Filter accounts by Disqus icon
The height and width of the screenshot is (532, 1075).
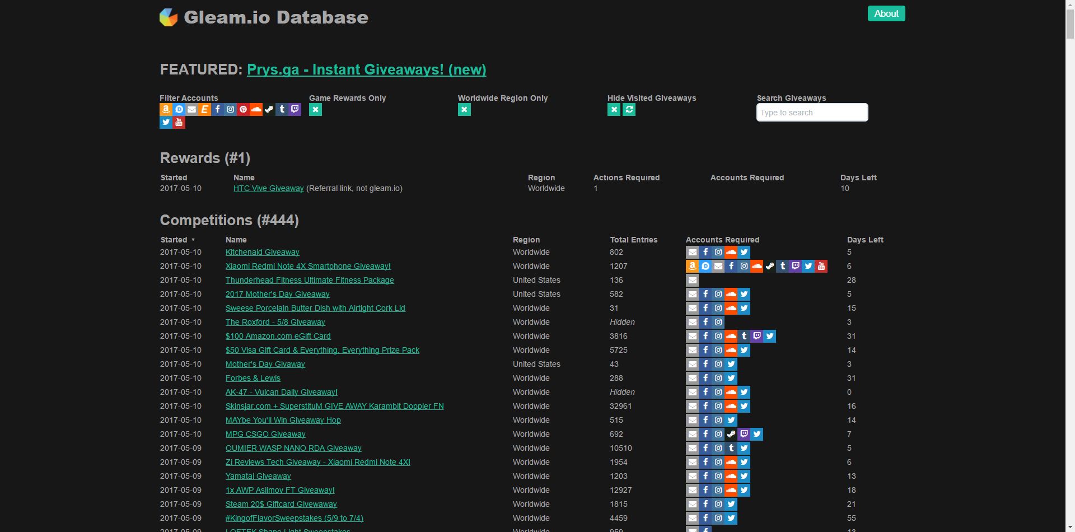coord(179,110)
